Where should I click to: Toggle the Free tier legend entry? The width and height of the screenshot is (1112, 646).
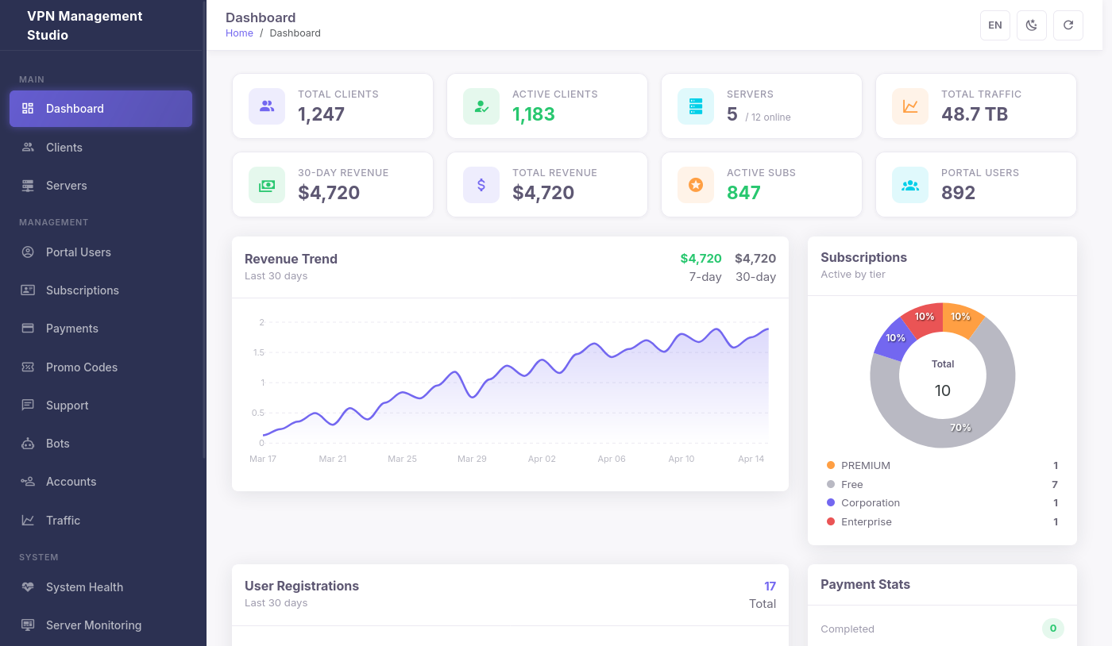pyautogui.click(x=851, y=484)
